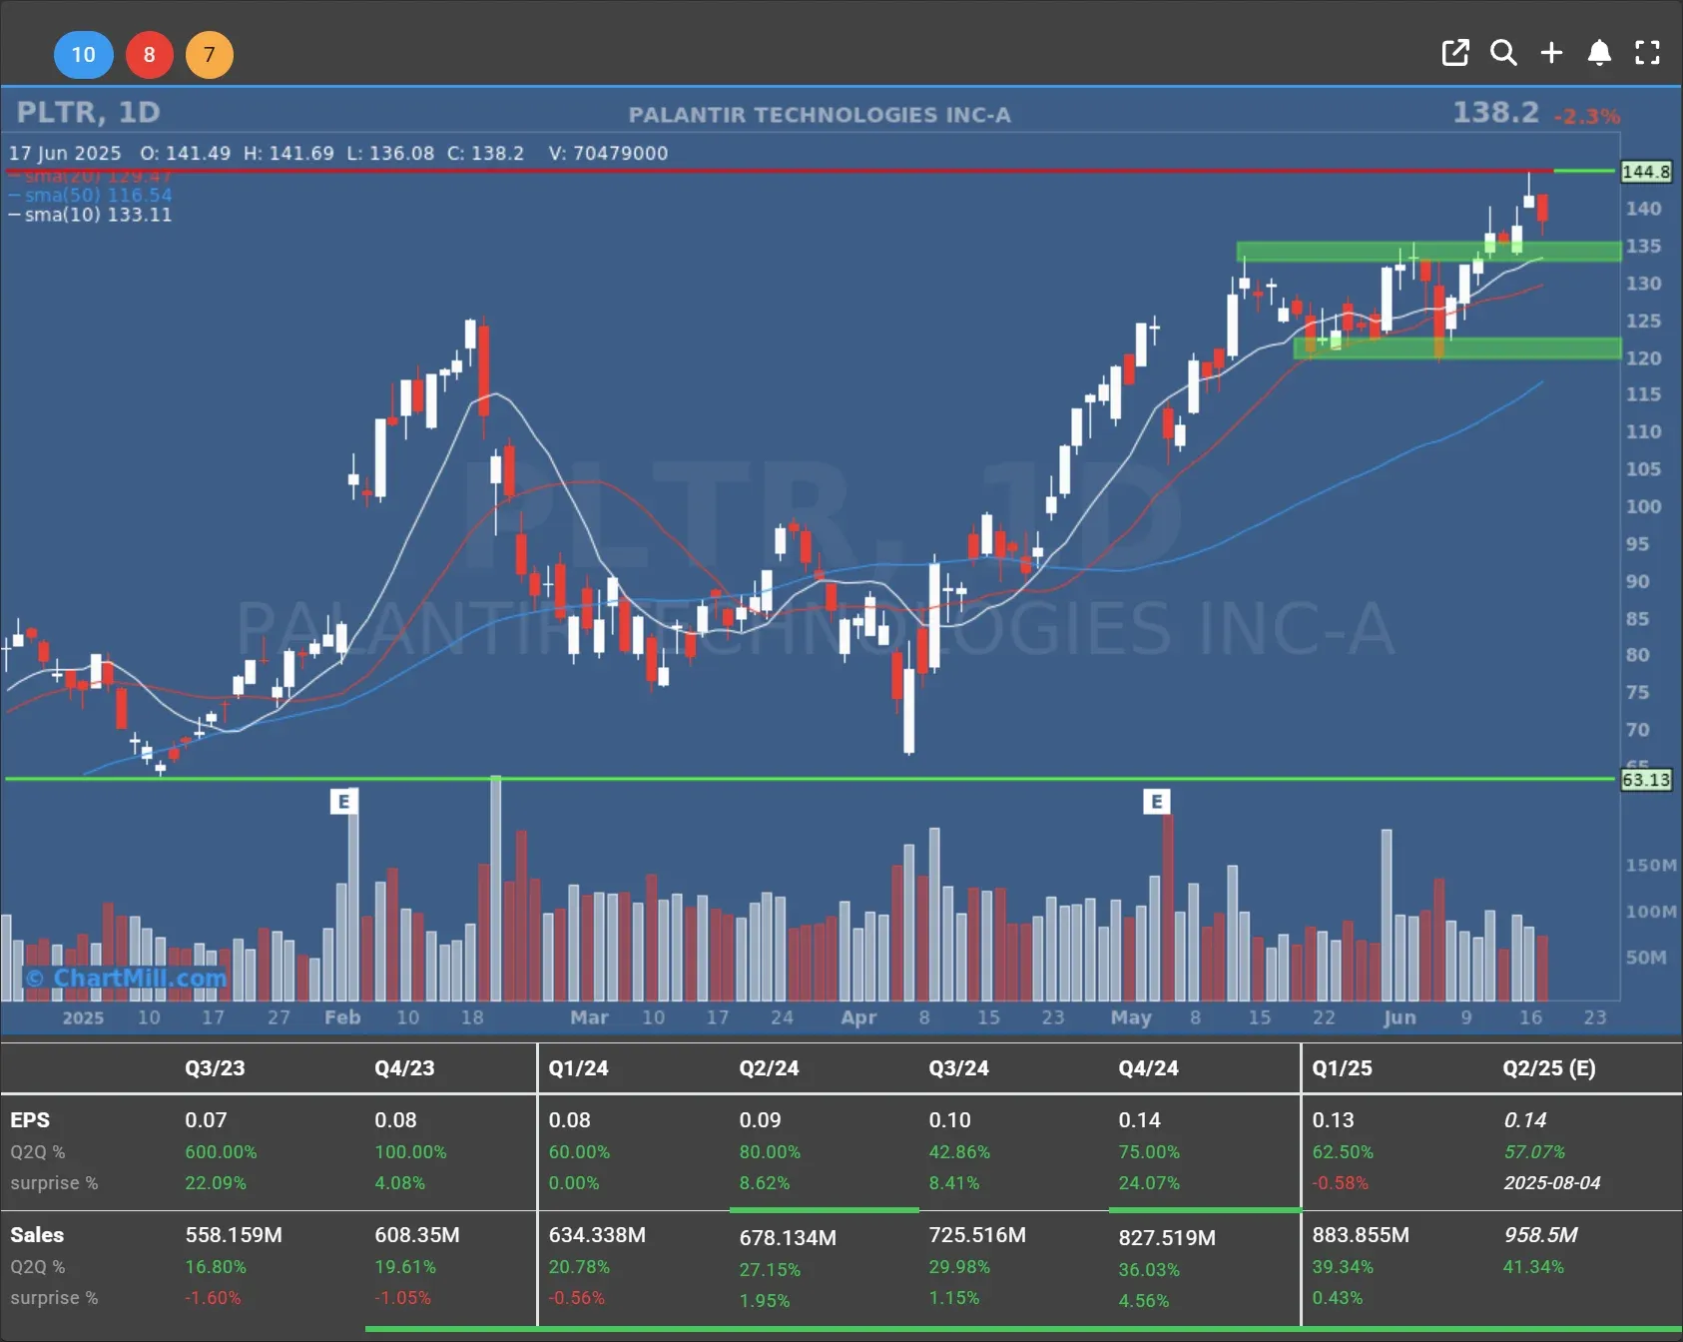
Task: Click the lower green 120 zone
Action: tap(1457, 347)
